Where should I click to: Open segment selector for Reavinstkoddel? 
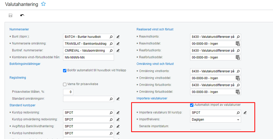238,44
